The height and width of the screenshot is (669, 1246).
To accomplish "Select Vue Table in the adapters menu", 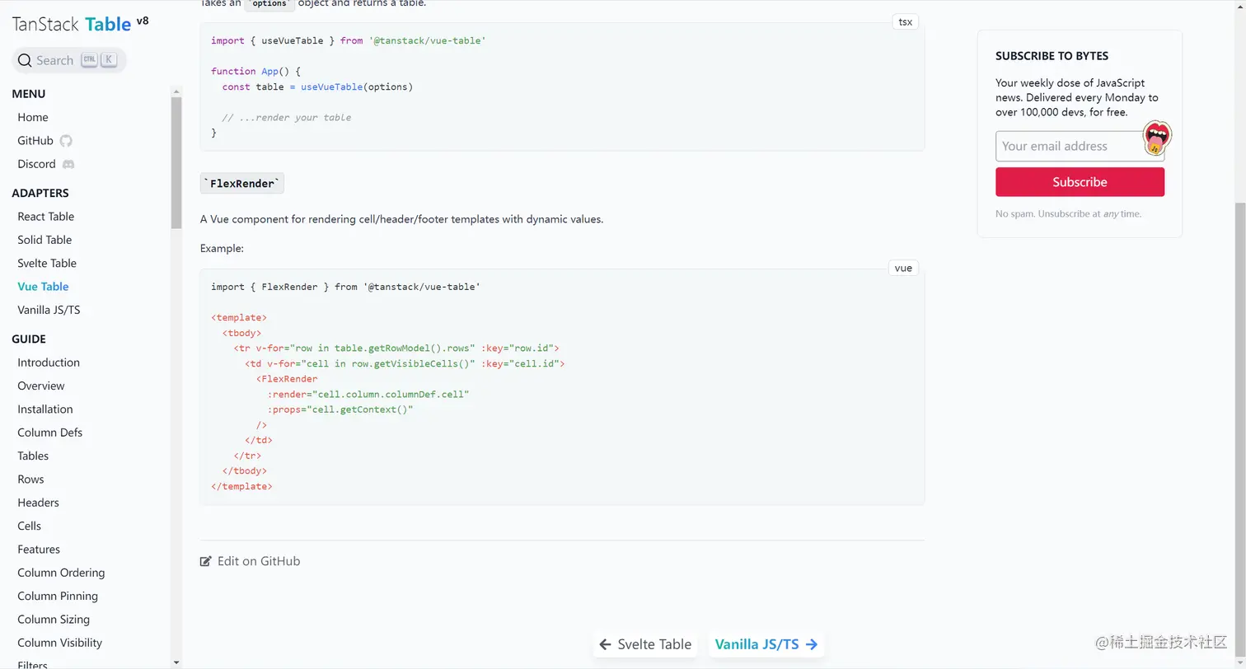I will pyautogui.click(x=43, y=287).
